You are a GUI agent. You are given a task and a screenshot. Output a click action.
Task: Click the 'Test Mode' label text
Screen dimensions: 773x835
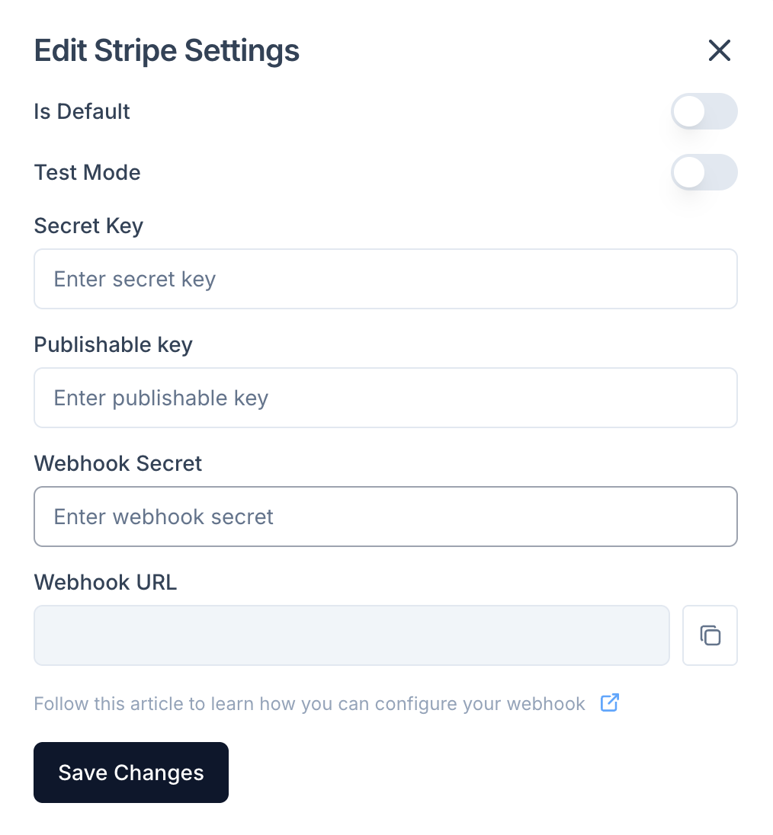pos(88,173)
